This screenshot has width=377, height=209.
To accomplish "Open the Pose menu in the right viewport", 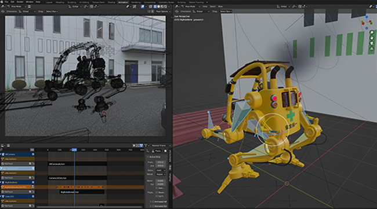I will coord(220,6).
